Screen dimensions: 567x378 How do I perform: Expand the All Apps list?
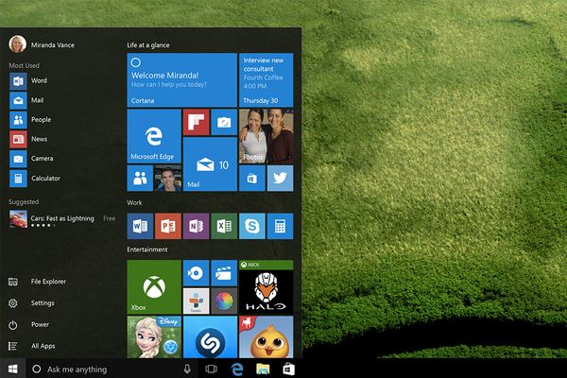[x=43, y=346]
